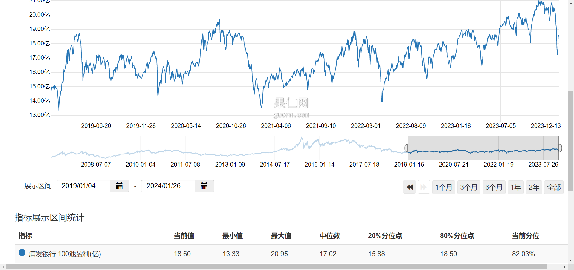
Task: Click the navigator date label 2014-07-17
Action: tap(275, 165)
